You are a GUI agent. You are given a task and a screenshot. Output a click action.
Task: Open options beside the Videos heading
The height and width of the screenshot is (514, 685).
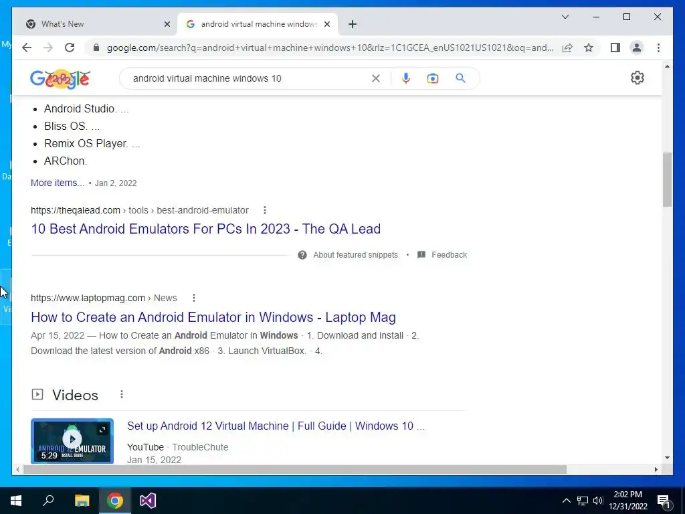tap(122, 395)
